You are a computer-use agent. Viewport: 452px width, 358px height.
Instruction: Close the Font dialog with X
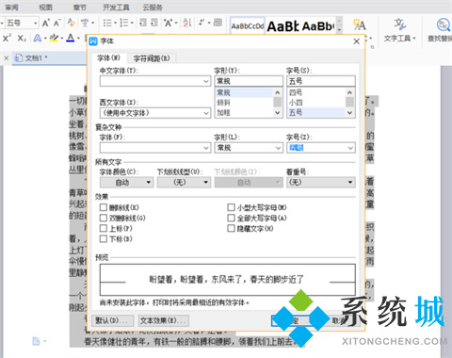tap(356, 41)
